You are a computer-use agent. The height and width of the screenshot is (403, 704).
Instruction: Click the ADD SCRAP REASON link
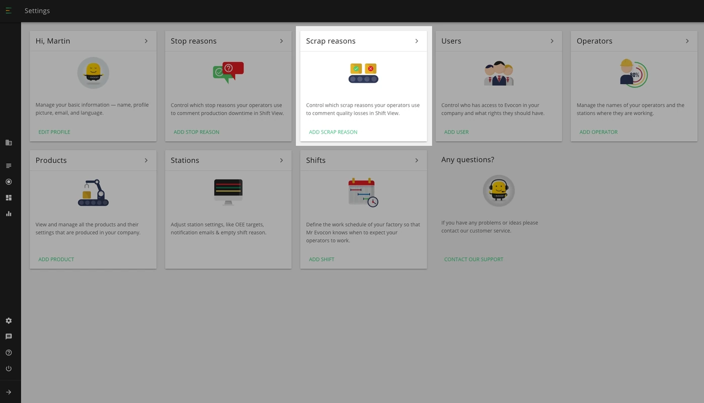tap(333, 132)
